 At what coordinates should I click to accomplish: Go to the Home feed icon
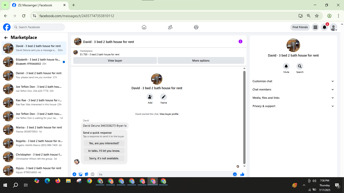[144, 27]
